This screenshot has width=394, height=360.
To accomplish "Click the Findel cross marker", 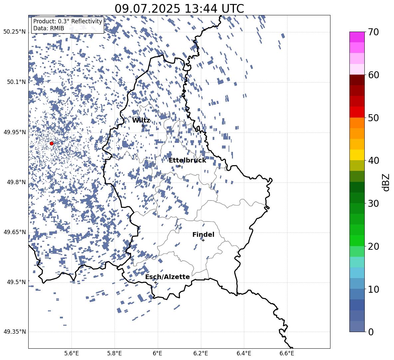I will 203,240.
